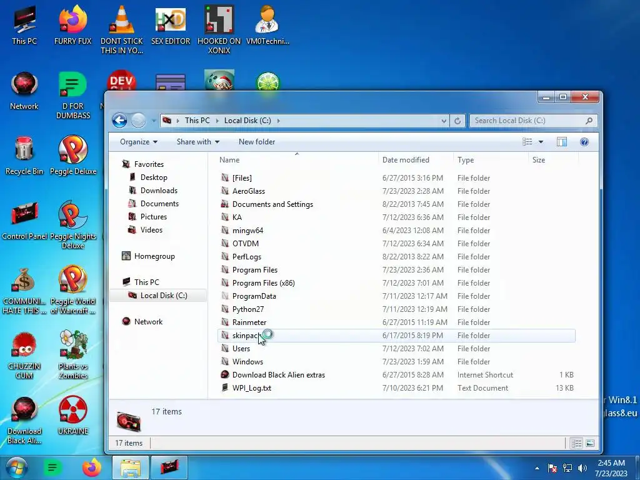Toggle the preview pane icon in the toolbar

tap(562, 142)
